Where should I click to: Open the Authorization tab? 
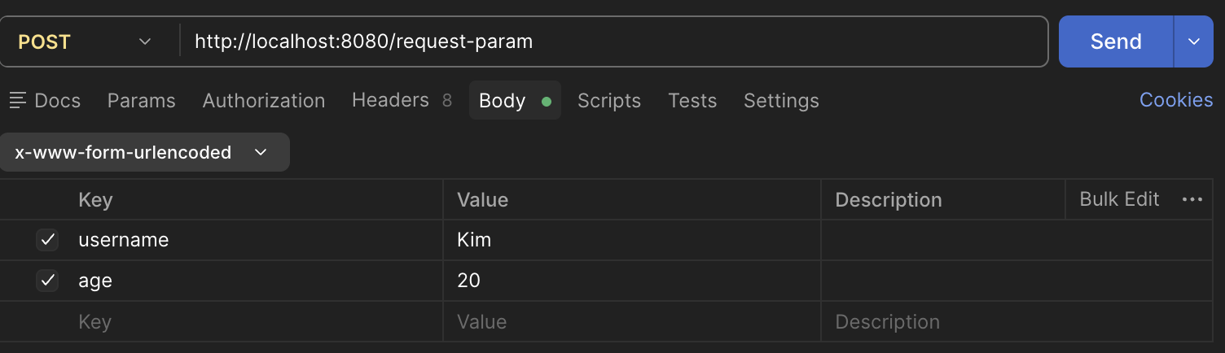tap(264, 101)
